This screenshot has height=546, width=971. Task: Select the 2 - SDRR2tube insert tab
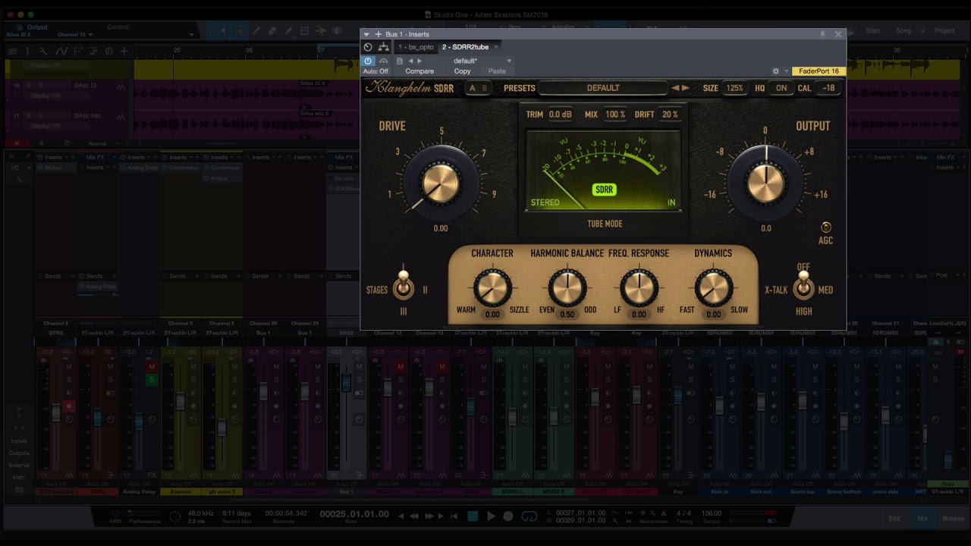point(465,47)
